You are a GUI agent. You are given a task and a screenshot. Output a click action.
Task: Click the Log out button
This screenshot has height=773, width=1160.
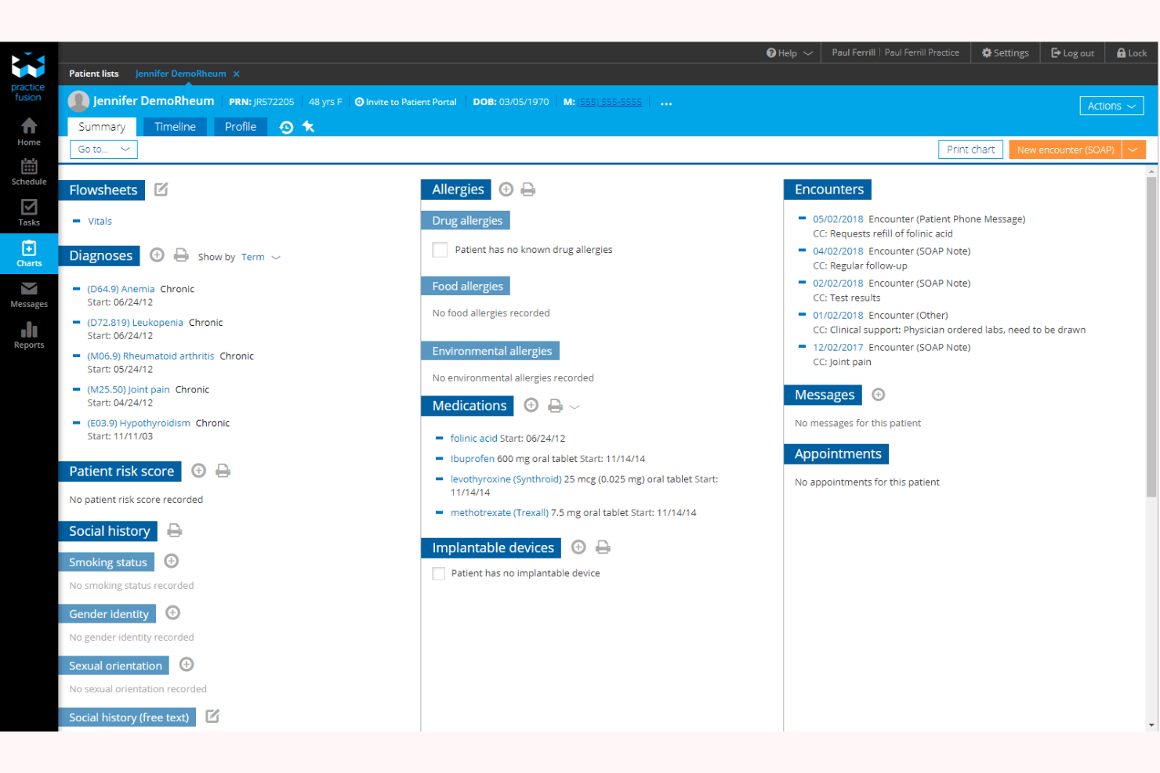pos(1072,52)
